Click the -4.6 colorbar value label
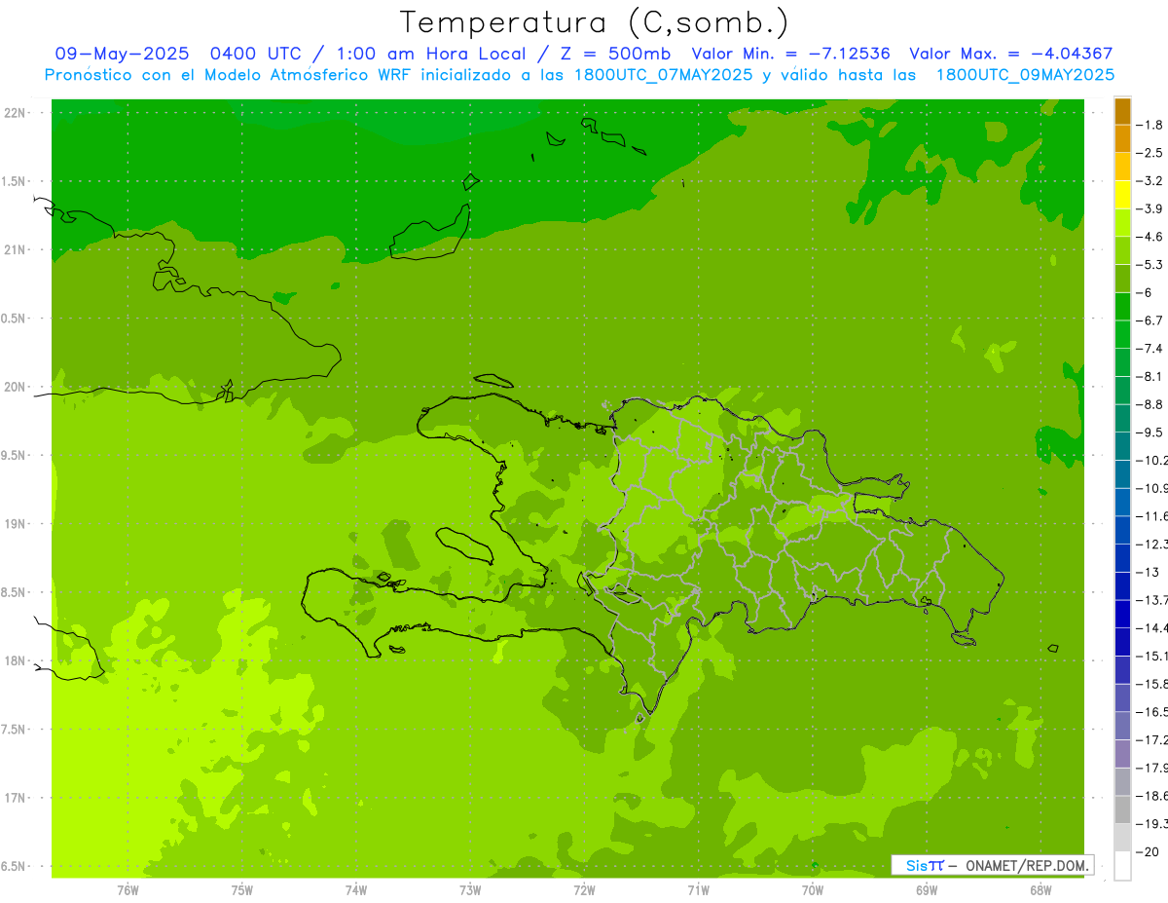Image resolution: width=1168 pixels, height=903 pixels. click(x=1150, y=237)
